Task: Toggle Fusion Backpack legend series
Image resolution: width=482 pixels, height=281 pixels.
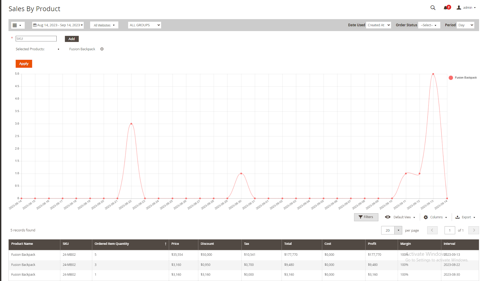Action: pos(463,78)
